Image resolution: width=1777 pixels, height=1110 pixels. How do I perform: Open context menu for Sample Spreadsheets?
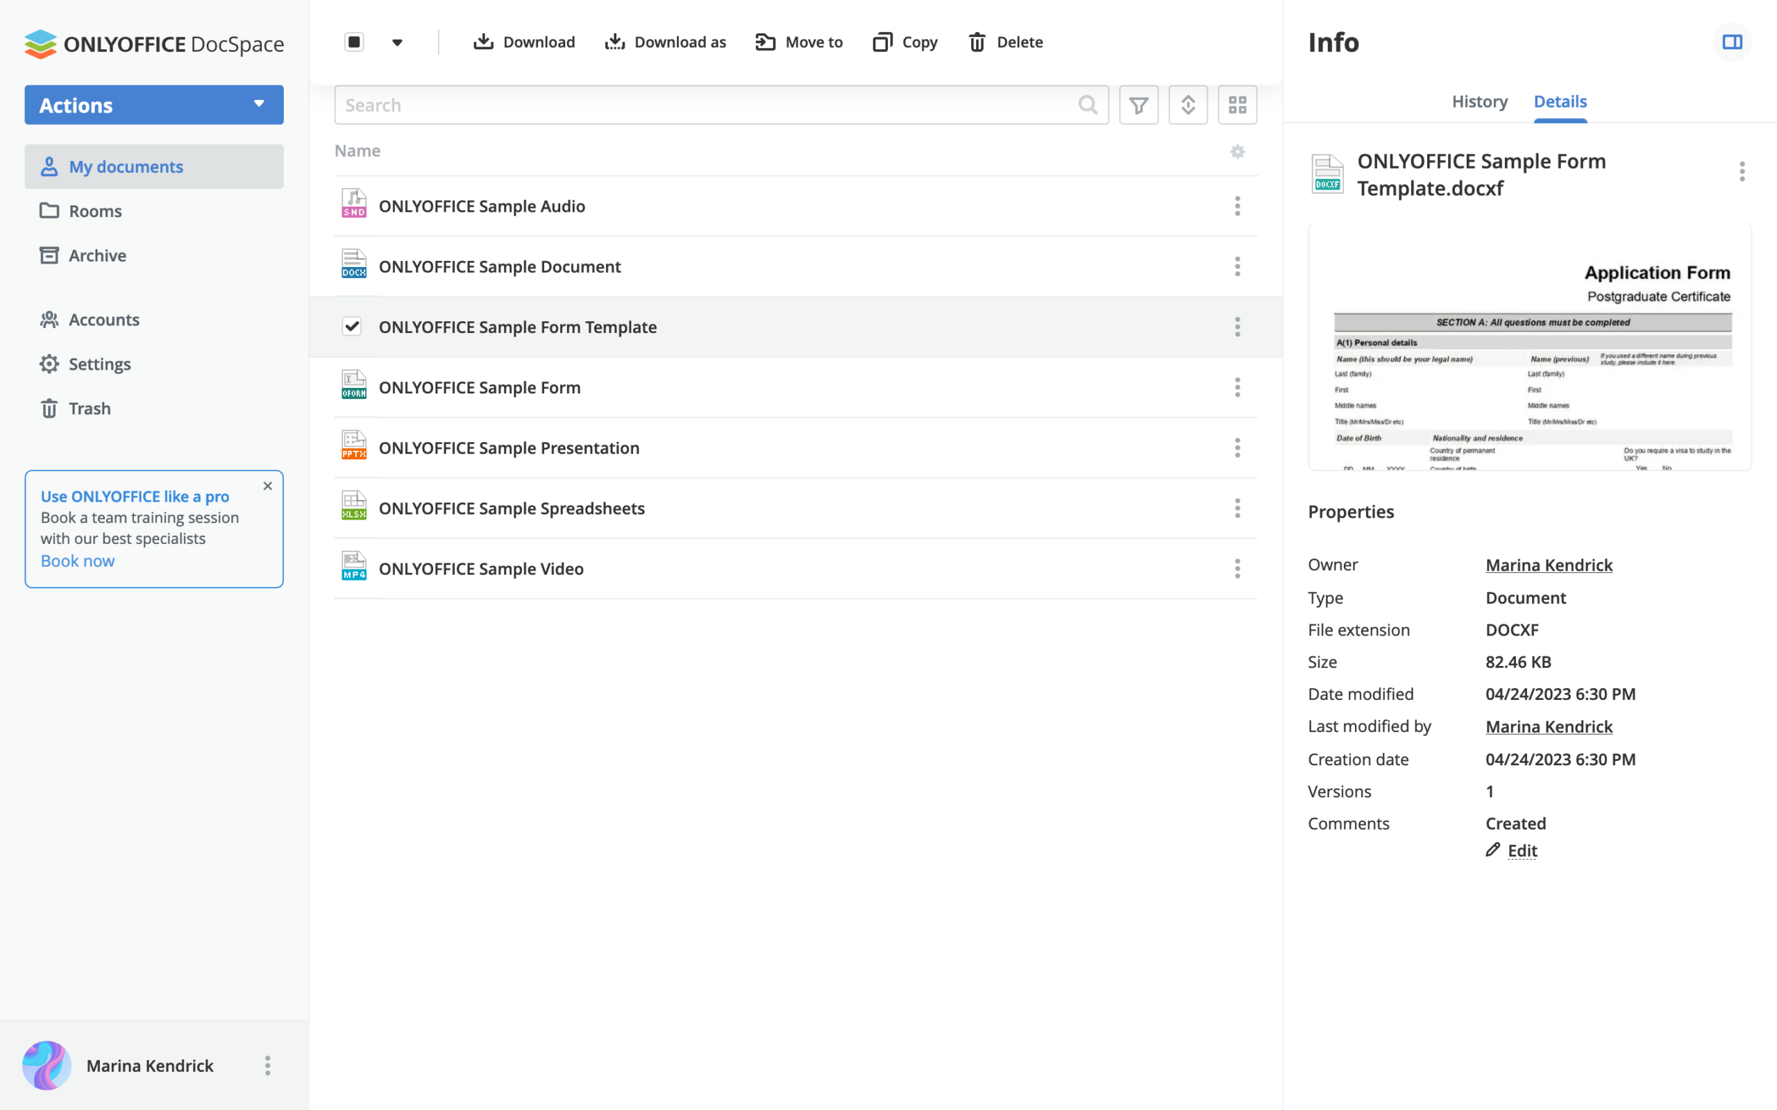tap(1237, 508)
